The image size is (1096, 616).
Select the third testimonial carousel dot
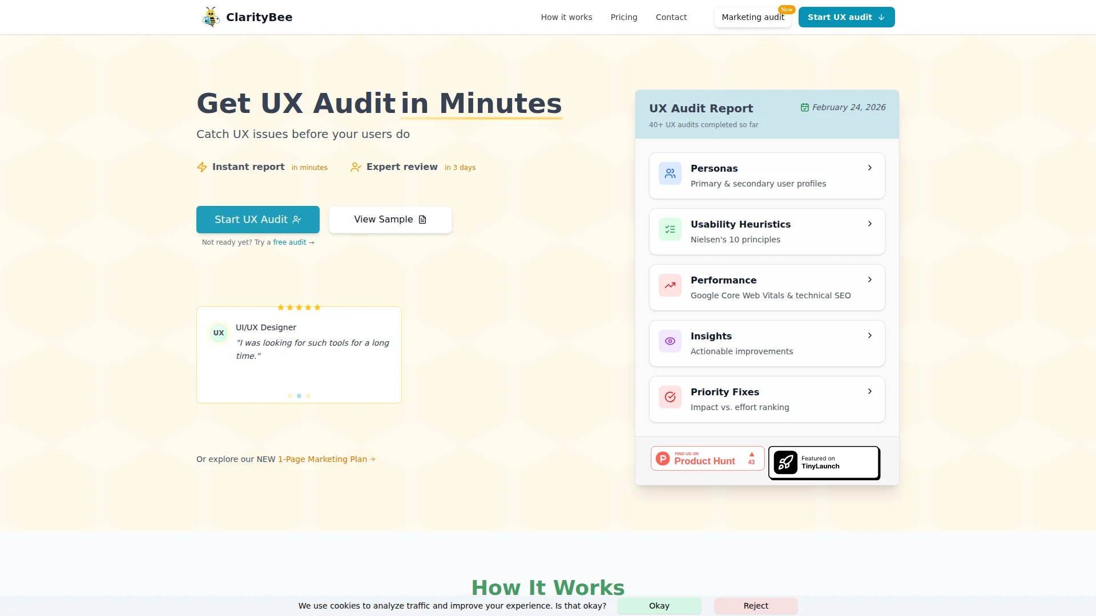308,396
